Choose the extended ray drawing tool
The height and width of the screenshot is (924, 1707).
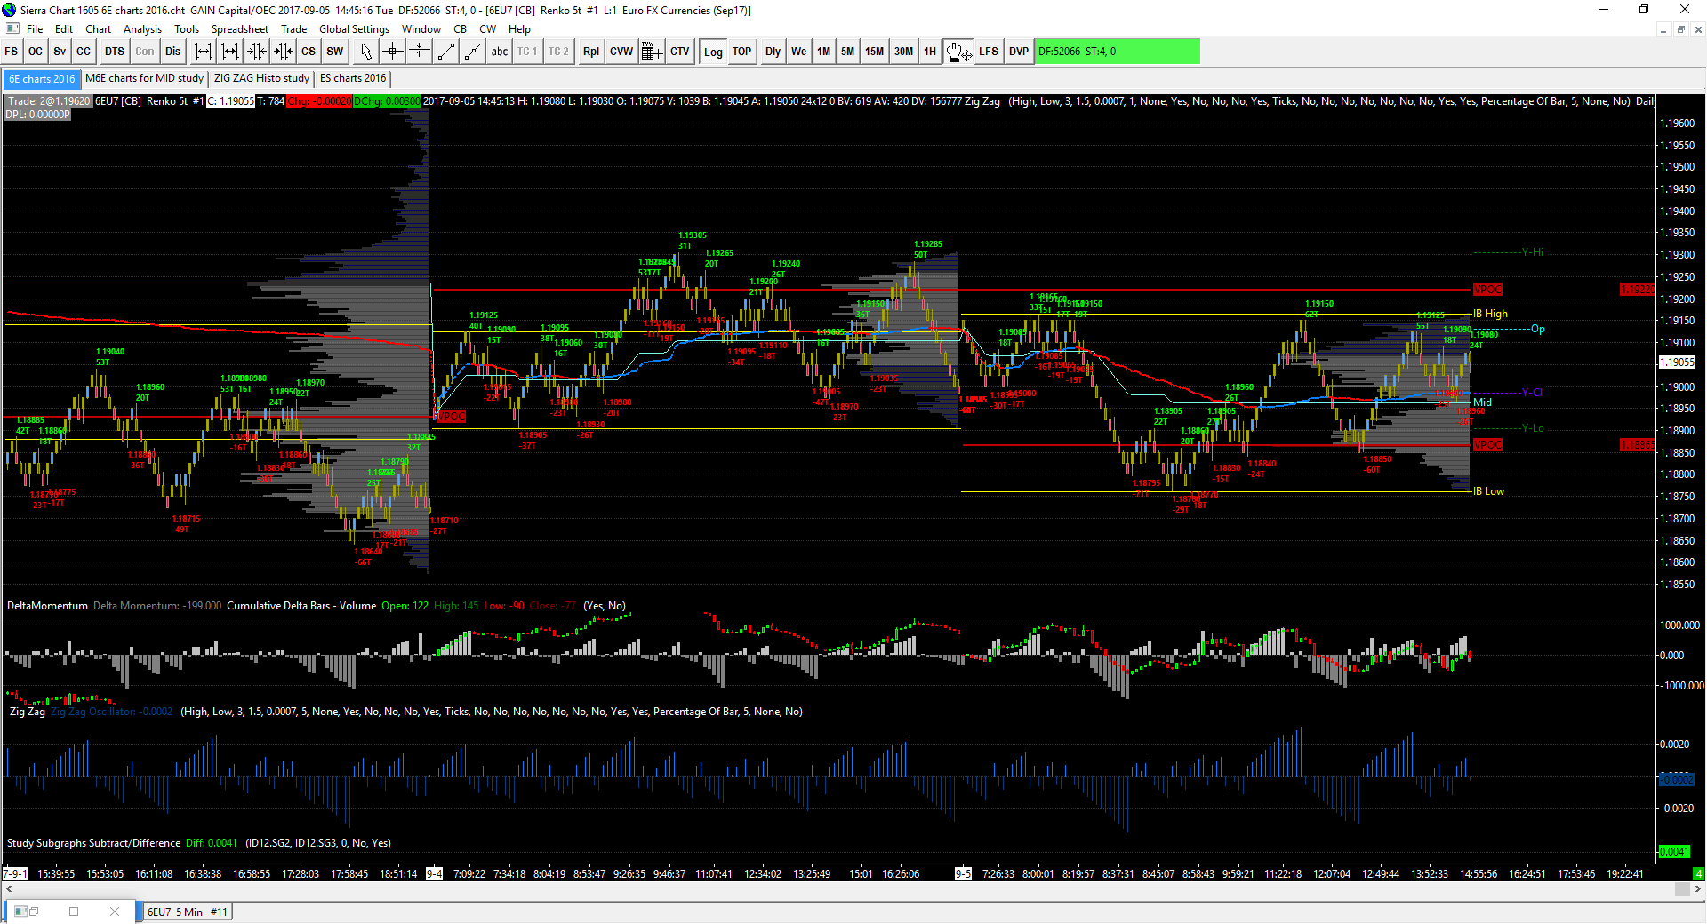click(x=473, y=52)
